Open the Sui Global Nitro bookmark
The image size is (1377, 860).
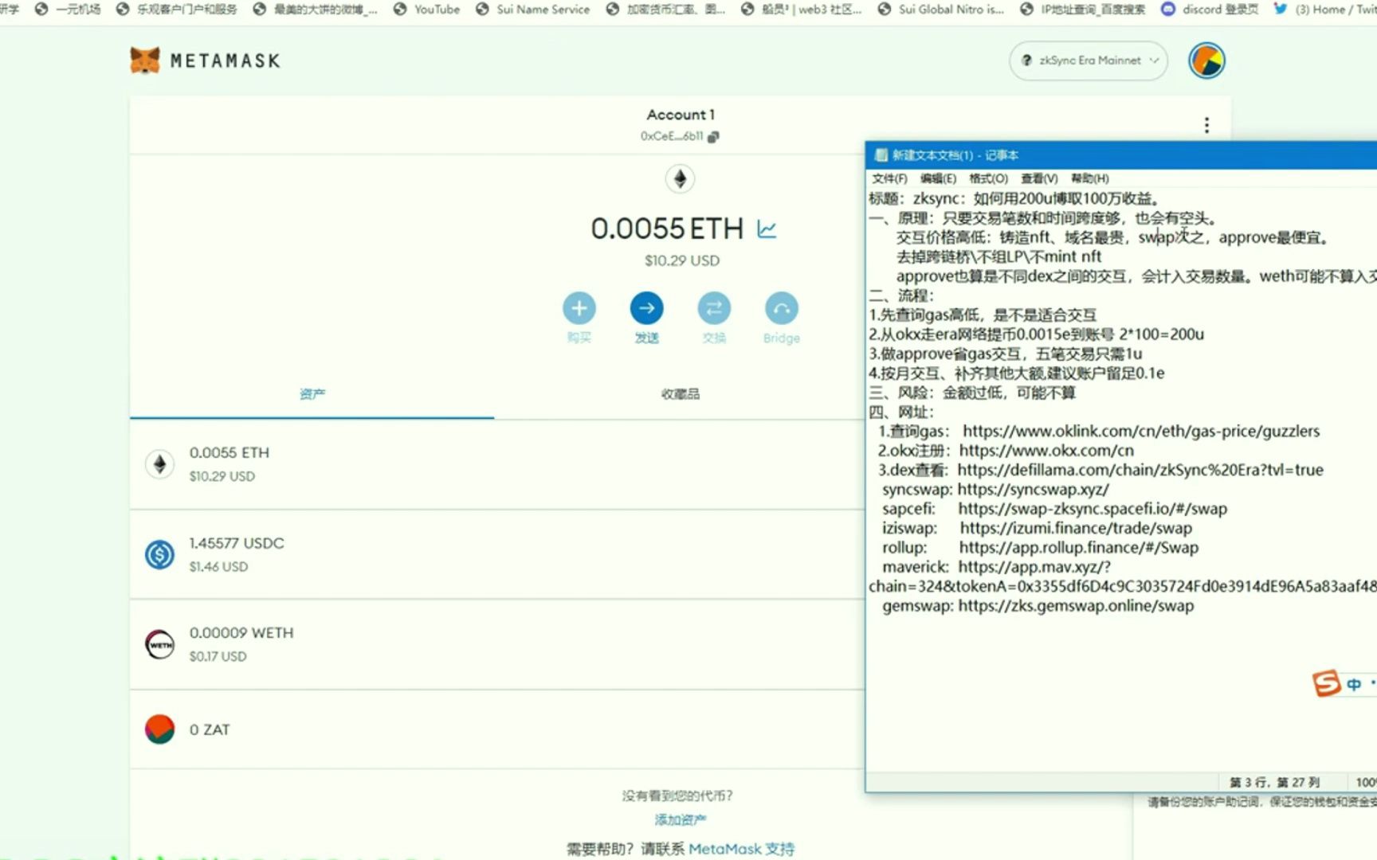coord(940,10)
